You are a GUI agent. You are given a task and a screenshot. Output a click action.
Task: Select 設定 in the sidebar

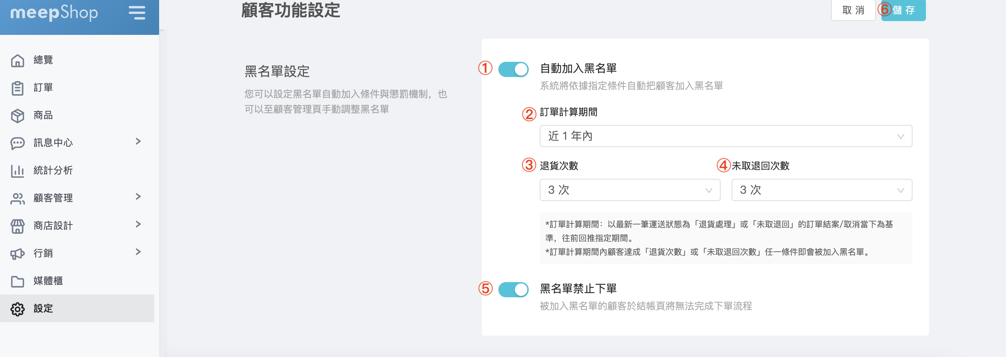click(43, 309)
